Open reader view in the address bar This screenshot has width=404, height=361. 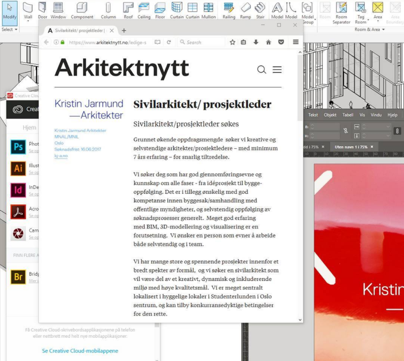tap(157, 42)
